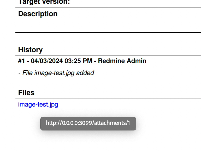The image size is (201, 151).
Task: Click the 04/03/2024 date in history
Action: pyautogui.click(x=47, y=61)
